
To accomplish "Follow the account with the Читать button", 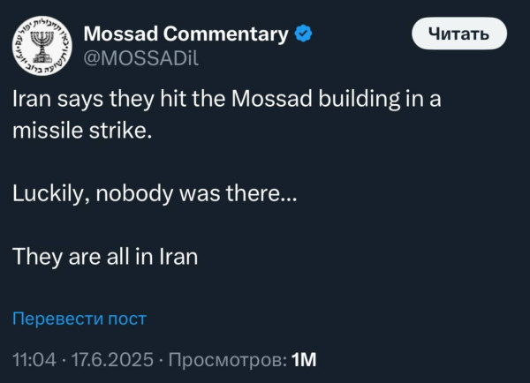I will [x=459, y=34].
